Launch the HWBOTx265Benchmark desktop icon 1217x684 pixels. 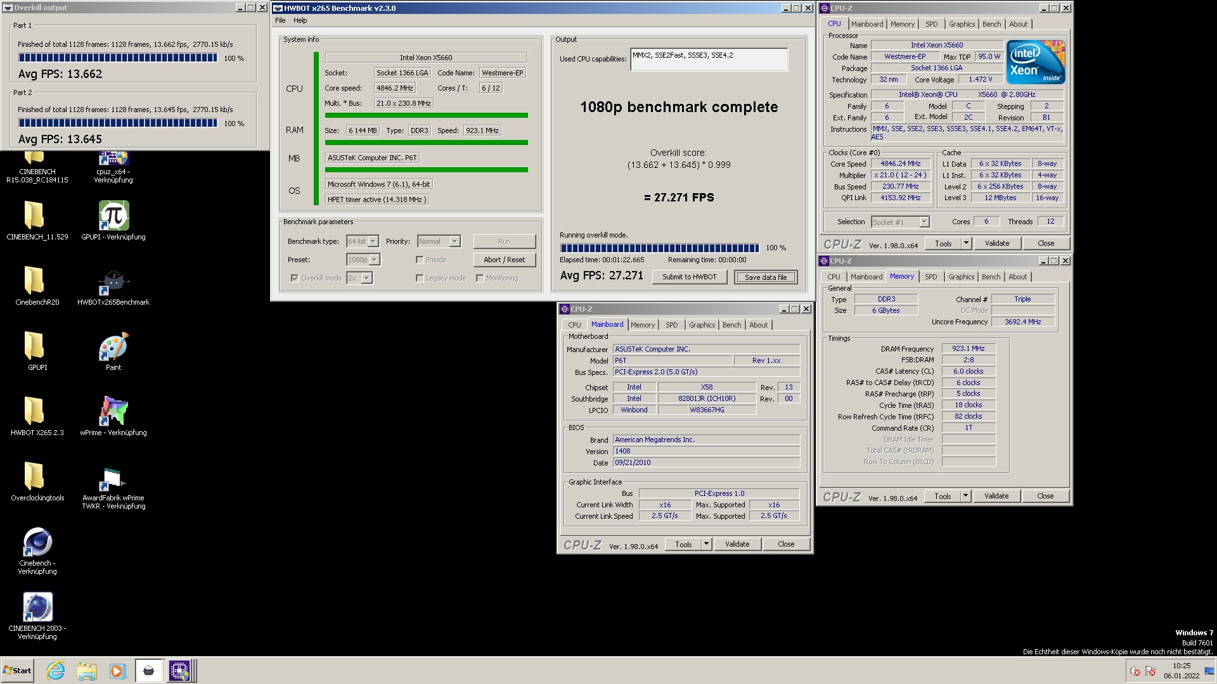coord(113,281)
